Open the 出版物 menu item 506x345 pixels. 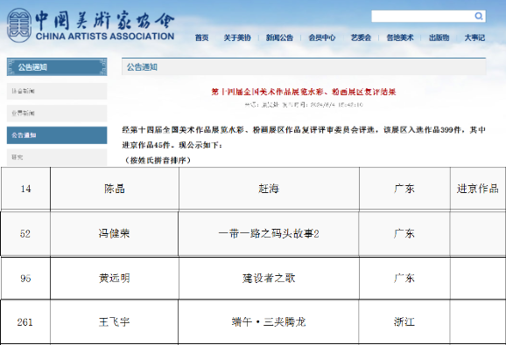439,38
